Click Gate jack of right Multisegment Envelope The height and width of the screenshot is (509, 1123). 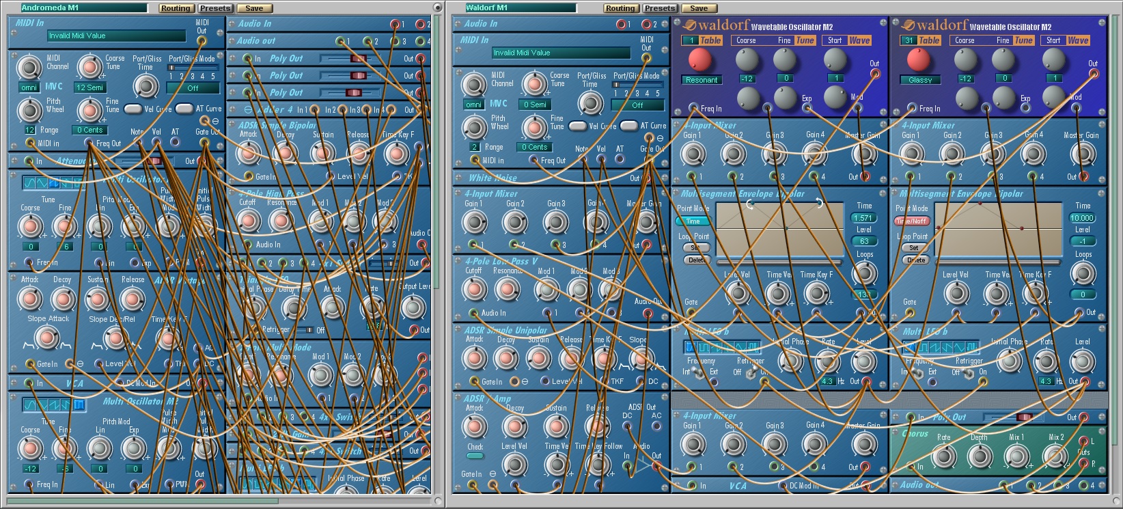tap(910, 312)
